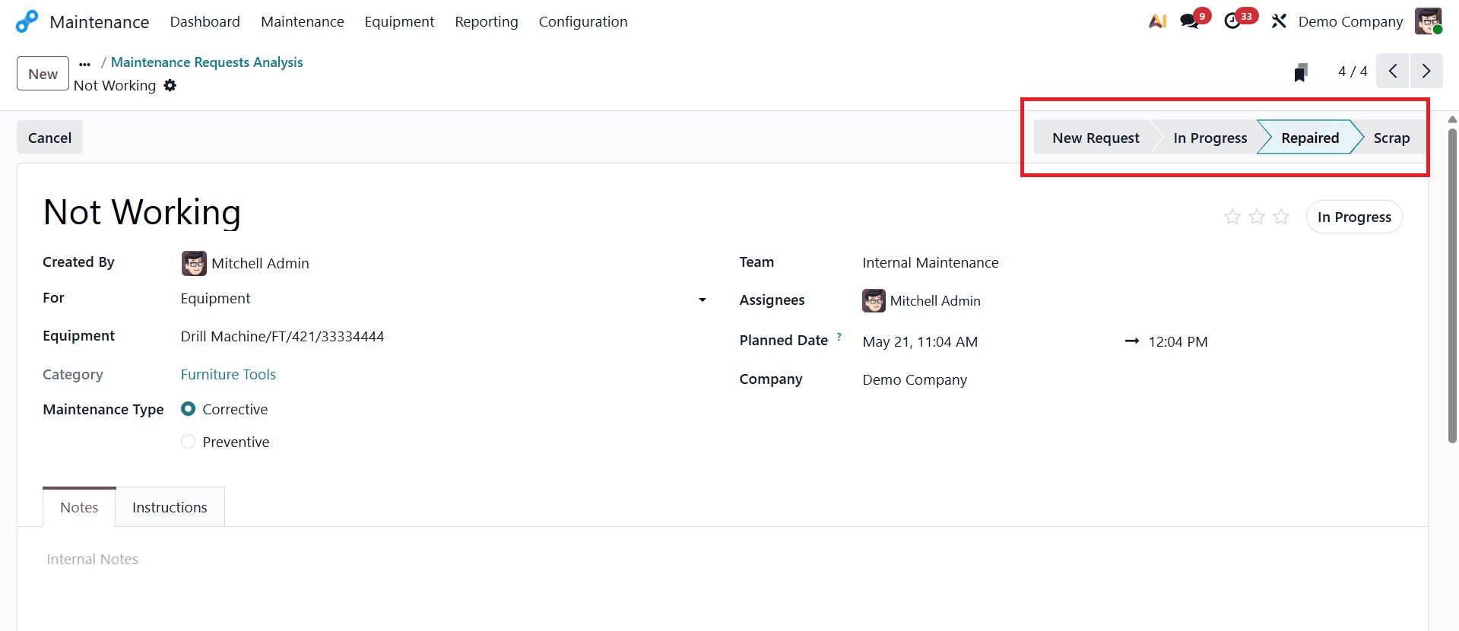
Task: Select Preventive maintenance type
Action: pos(188,442)
